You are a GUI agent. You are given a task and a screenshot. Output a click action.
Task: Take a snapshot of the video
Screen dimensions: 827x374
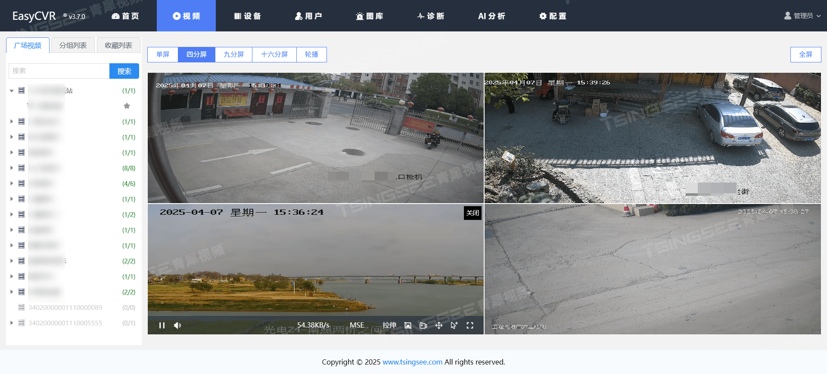pyautogui.click(x=408, y=325)
